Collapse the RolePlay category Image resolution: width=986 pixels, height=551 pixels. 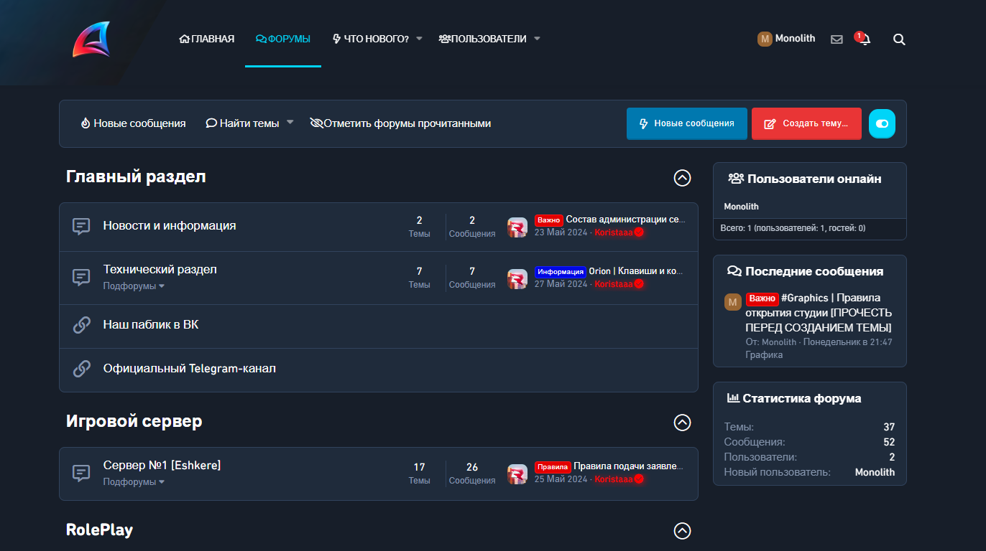pos(682,531)
